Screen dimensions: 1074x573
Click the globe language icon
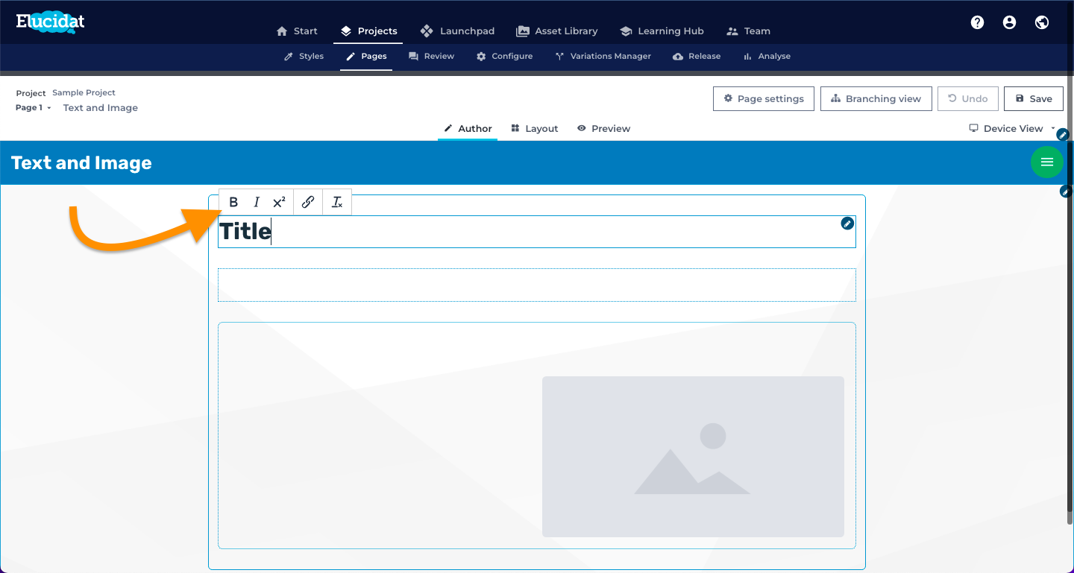[x=1042, y=22]
